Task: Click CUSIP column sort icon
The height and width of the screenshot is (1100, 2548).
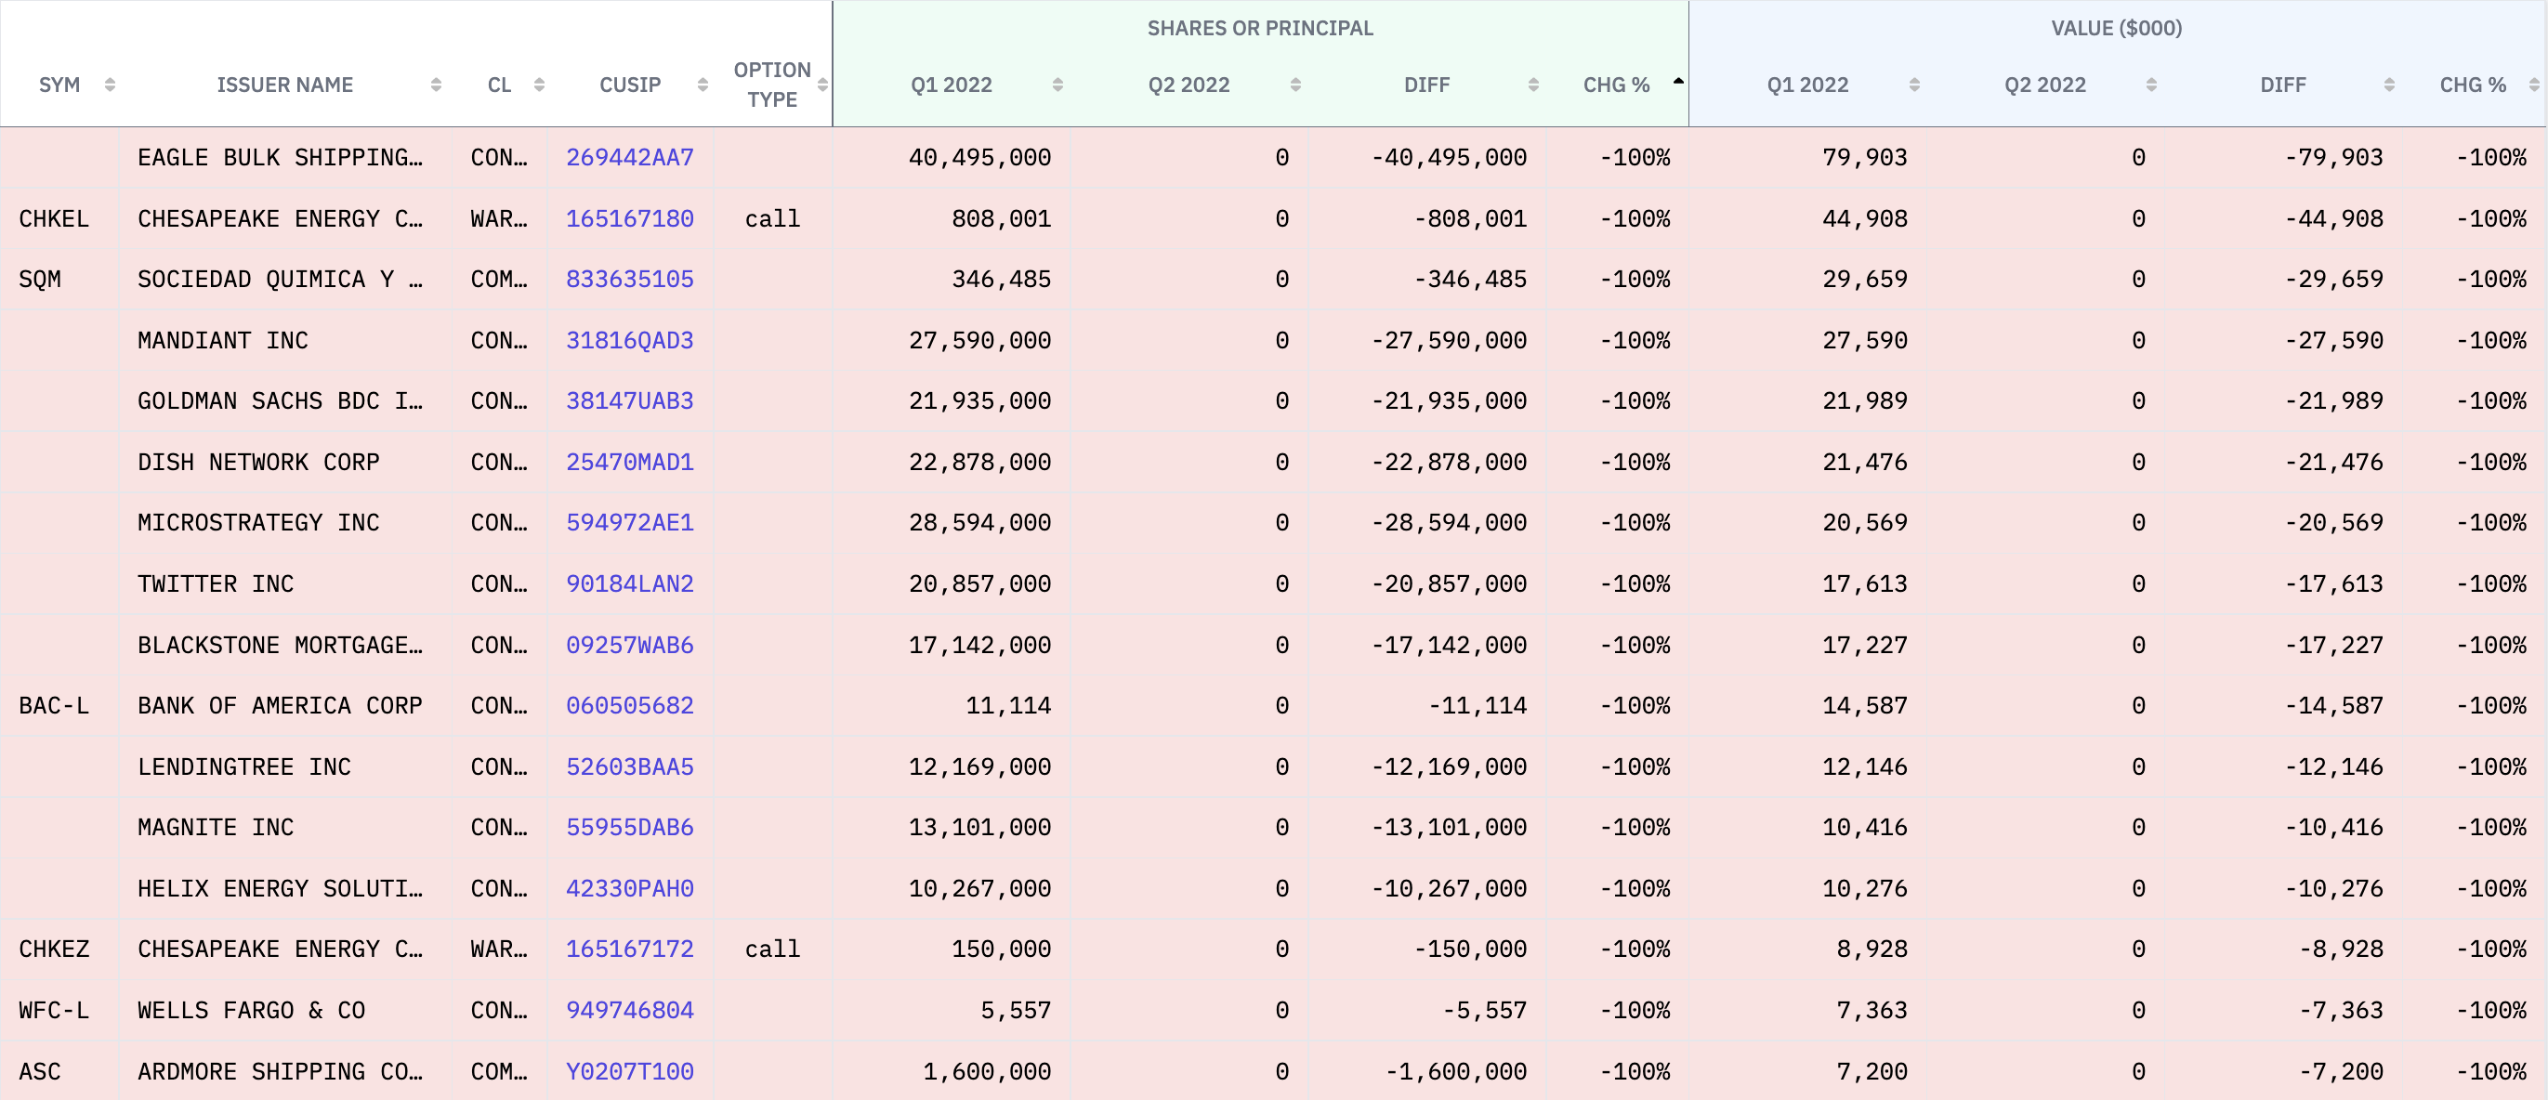Action: click(x=703, y=85)
